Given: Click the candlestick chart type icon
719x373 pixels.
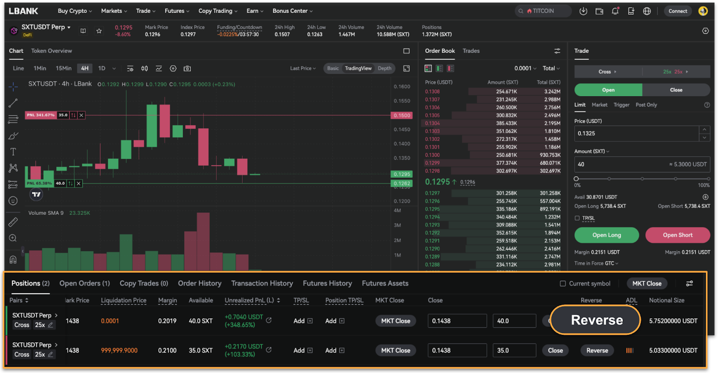Looking at the screenshot, I should click(x=145, y=68).
